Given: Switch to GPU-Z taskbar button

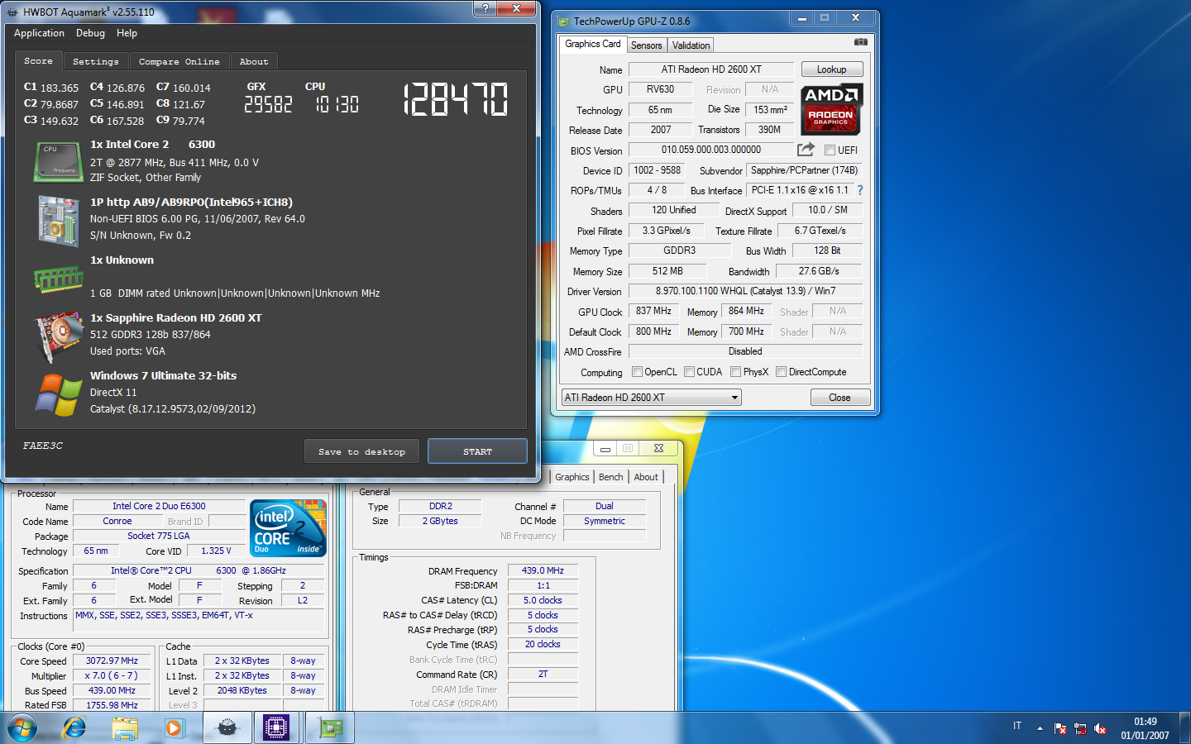Looking at the screenshot, I should coord(330,728).
